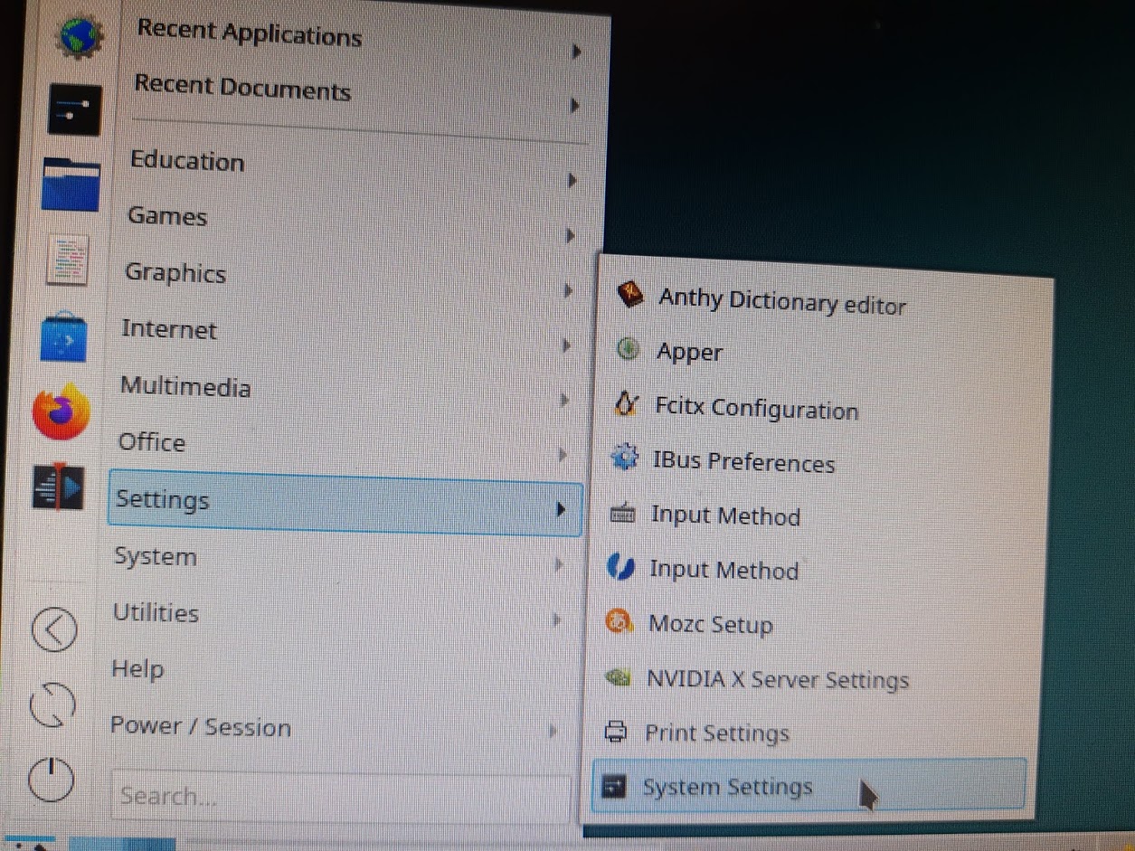Click the keyboard icon beside Input Method
The height and width of the screenshot is (851, 1135).
(623, 514)
